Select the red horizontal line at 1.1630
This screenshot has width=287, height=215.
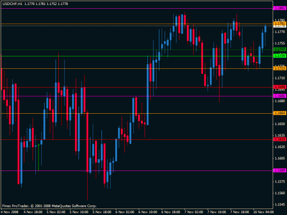[137, 139]
